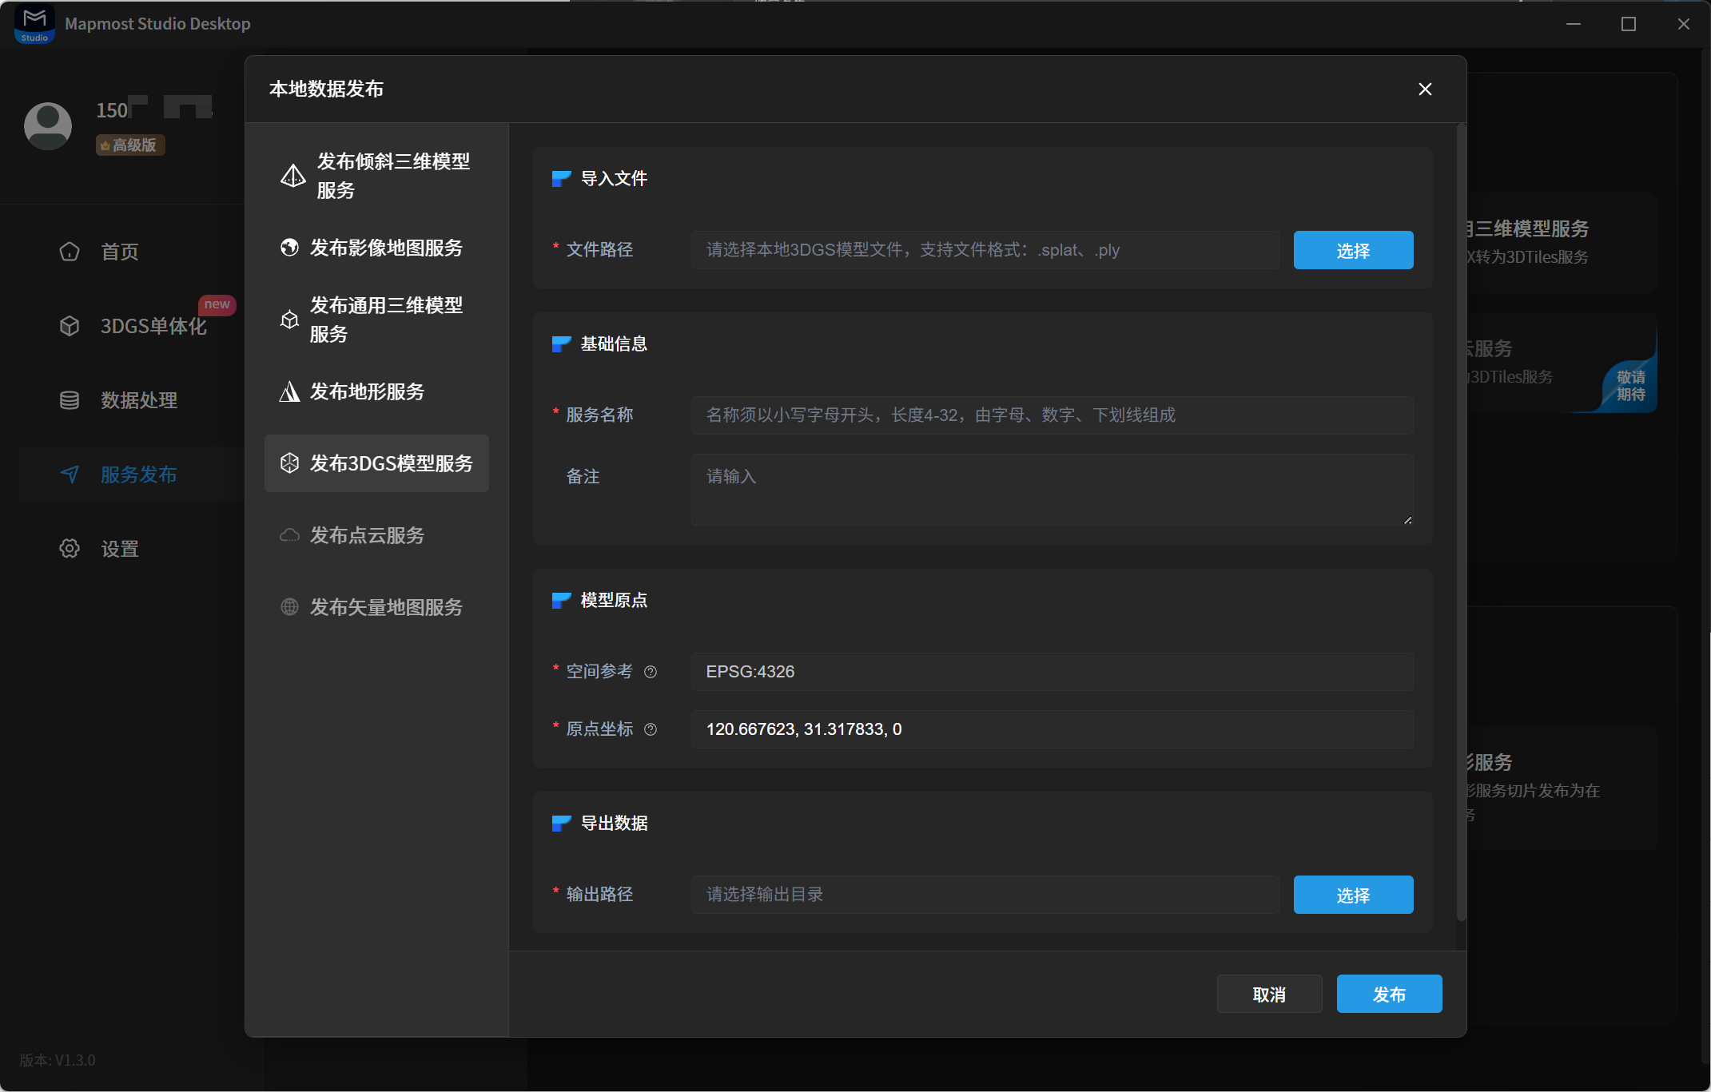The width and height of the screenshot is (1711, 1092).
Task: Click the blue 发布 button
Action: (x=1389, y=994)
